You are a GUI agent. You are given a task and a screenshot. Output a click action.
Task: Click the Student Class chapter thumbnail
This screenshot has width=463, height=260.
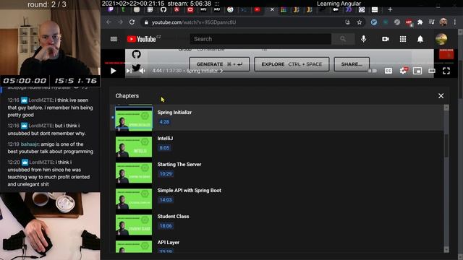[x=134, y=225]
